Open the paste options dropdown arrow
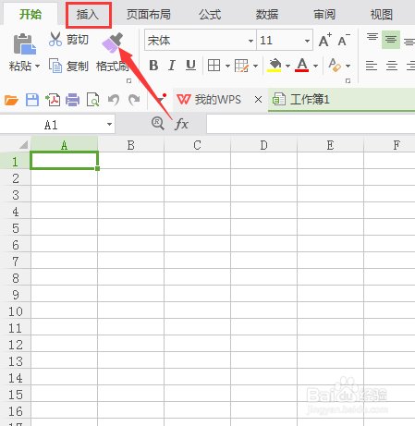The width and height of the screenshot is (415, 426). point(37,66)
